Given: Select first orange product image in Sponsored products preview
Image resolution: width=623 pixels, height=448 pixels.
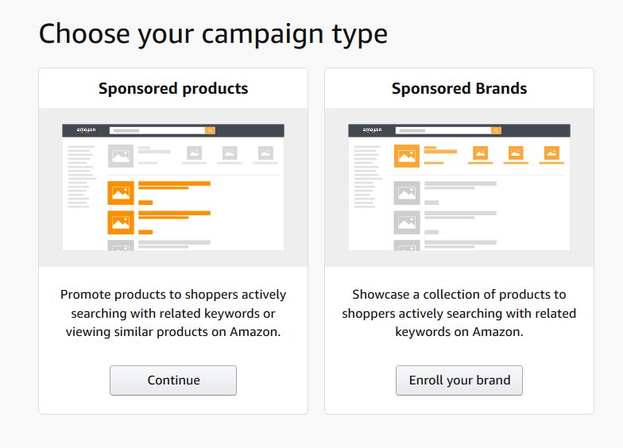Looking at the screenshot, I should click(x=121, y=193).
